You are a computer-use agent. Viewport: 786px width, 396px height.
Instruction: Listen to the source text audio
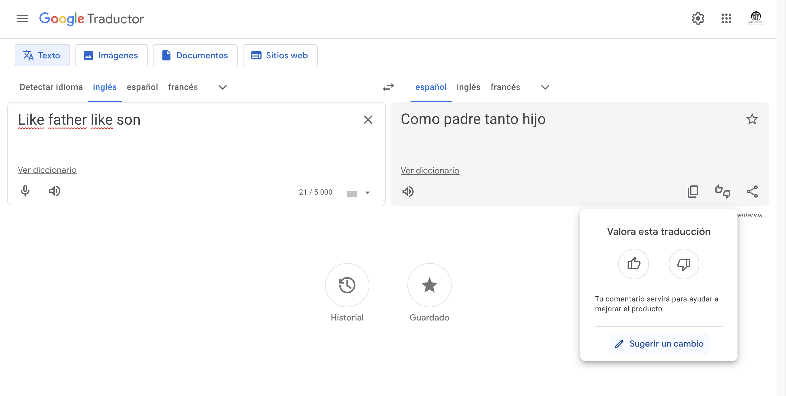tap(55, 191)
